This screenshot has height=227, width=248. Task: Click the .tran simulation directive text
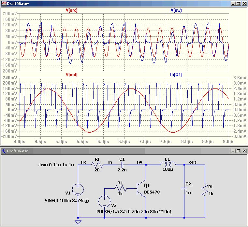point(55,165)
